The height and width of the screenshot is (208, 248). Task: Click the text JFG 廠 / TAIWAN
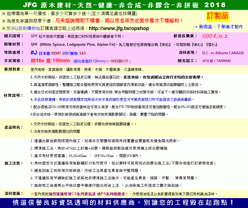point(216,61)
